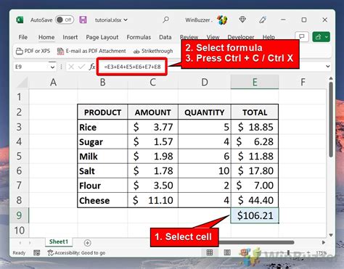This screenshot has width=344, height=269.
Task: Switch to Page Layout view icon
Action: (227, 253)
